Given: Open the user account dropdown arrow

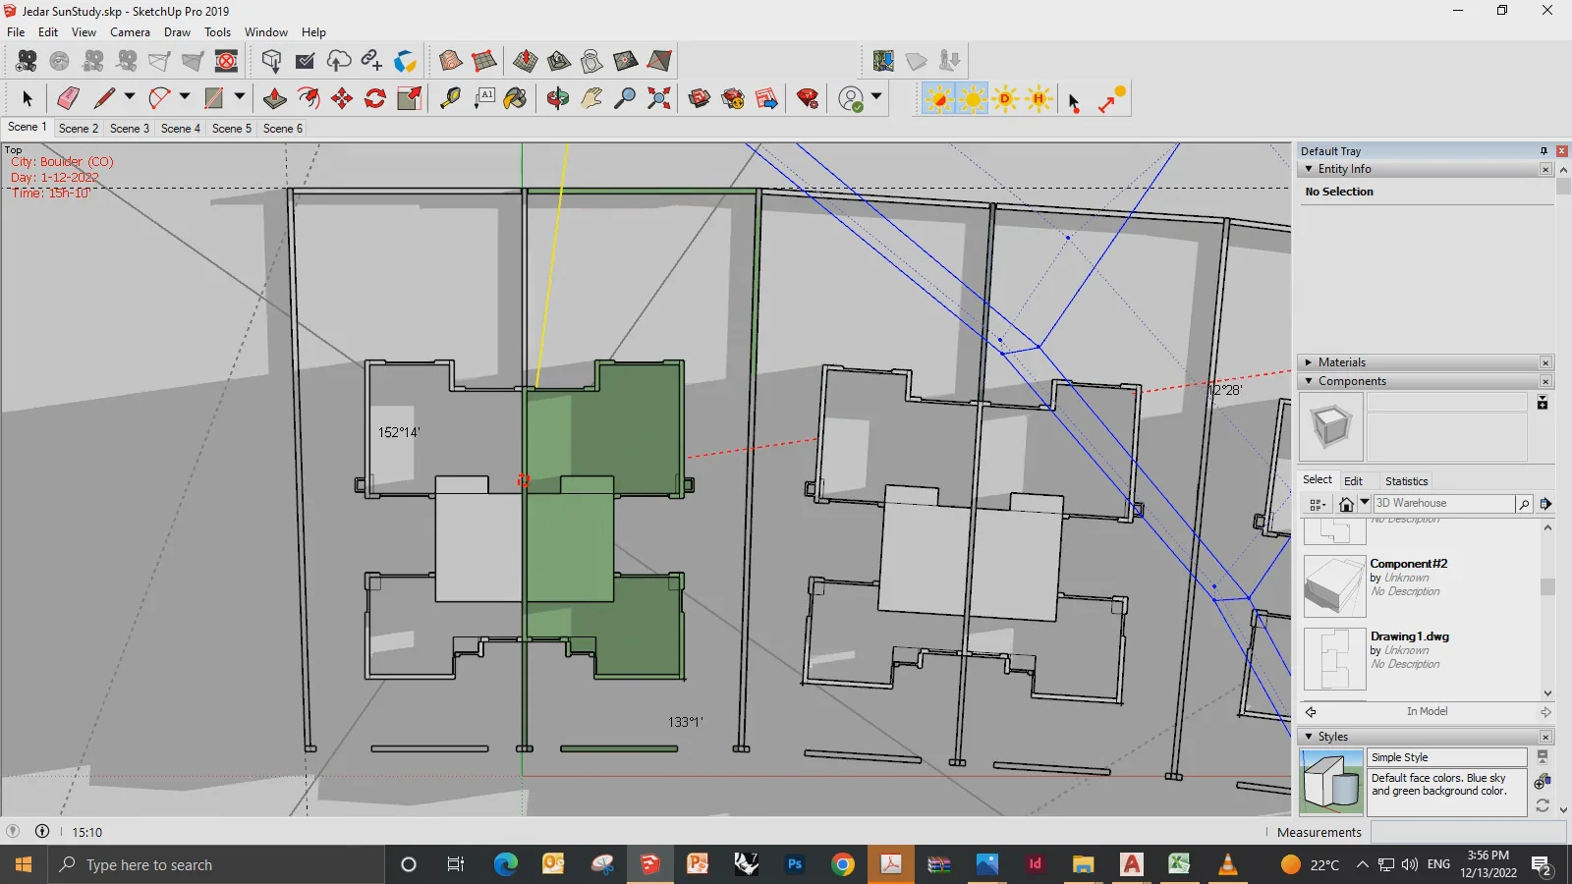Looking at the screenshot, I should coord(875,96).
